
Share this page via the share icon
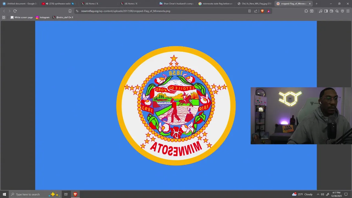(x=256, y=11)
